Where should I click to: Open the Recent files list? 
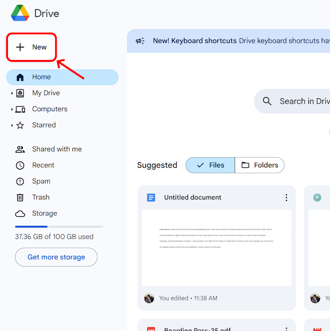pyautogui.click(x=43, y=165)
